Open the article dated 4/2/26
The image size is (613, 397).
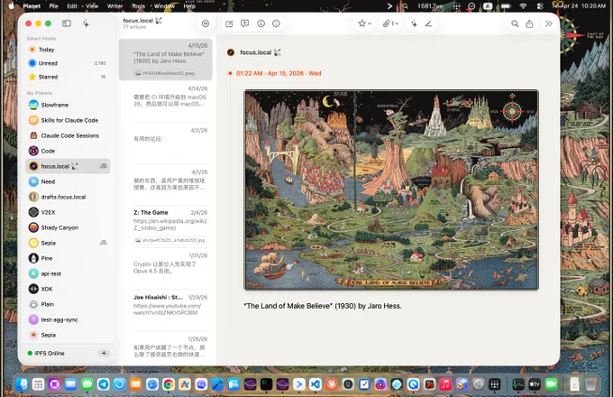[166, 143]
